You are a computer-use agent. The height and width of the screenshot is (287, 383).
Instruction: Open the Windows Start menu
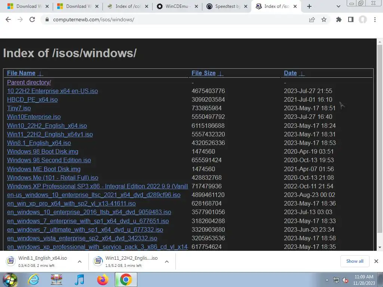coord(10,280)
